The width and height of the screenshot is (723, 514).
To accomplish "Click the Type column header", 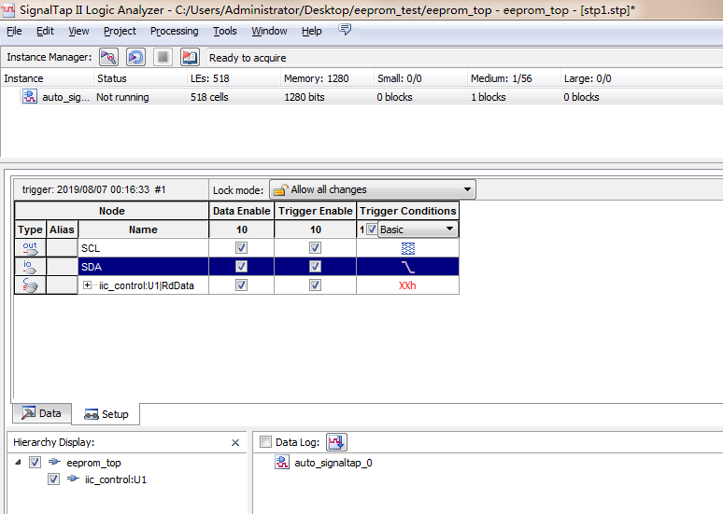I will 31,229.
